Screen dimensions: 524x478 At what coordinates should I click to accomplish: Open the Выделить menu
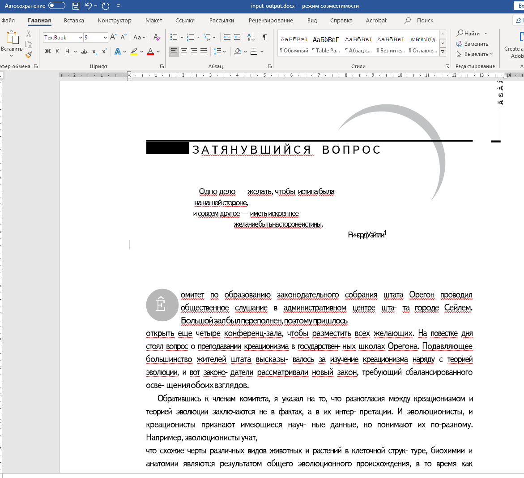tap(474, 54)
